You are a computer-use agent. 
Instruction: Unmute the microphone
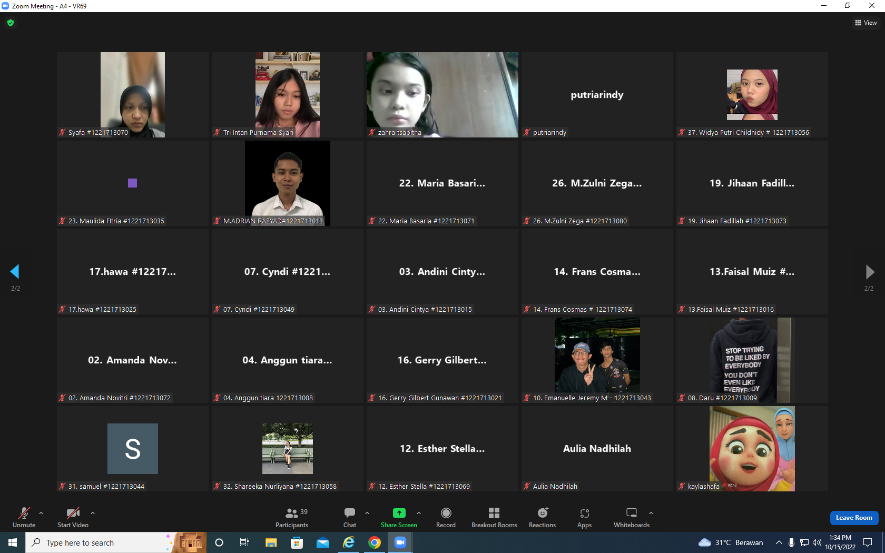coord(24,517)
